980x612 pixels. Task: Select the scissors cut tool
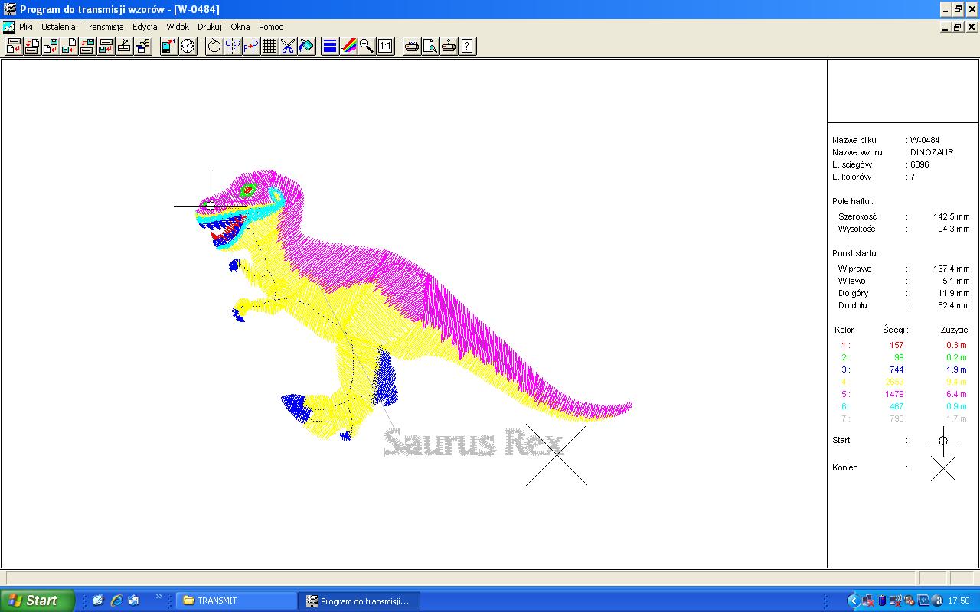288,46
